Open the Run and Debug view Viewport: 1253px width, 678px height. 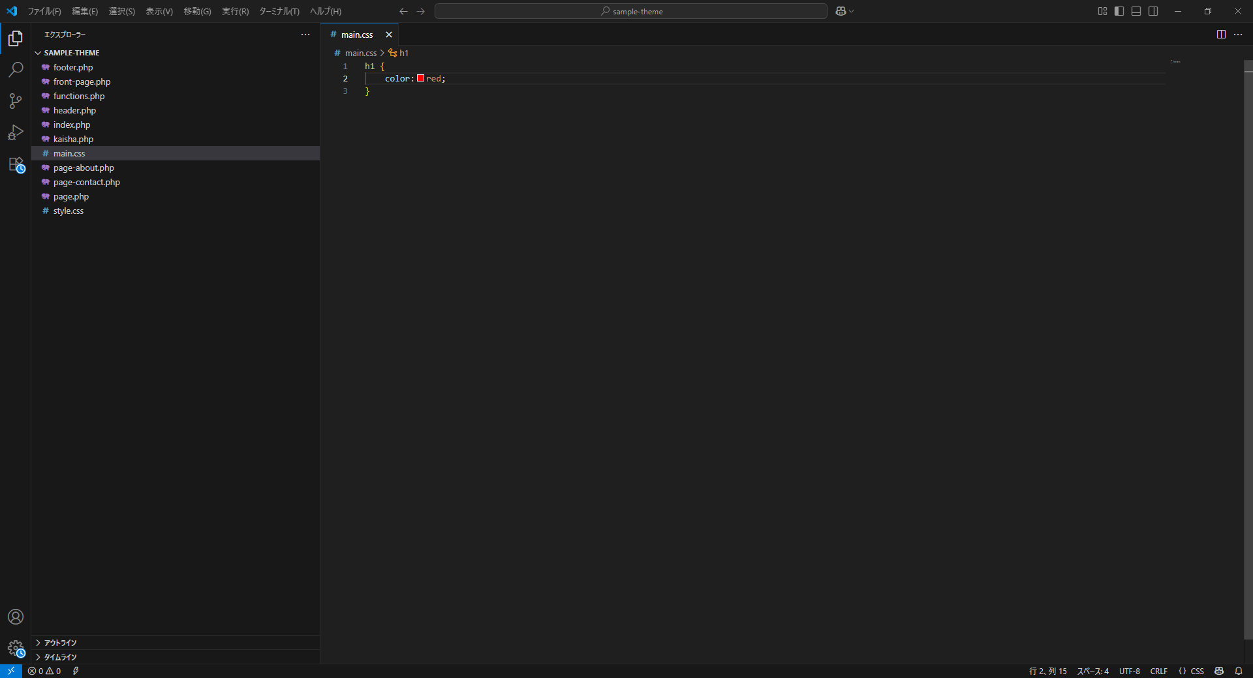coord(16,132)
